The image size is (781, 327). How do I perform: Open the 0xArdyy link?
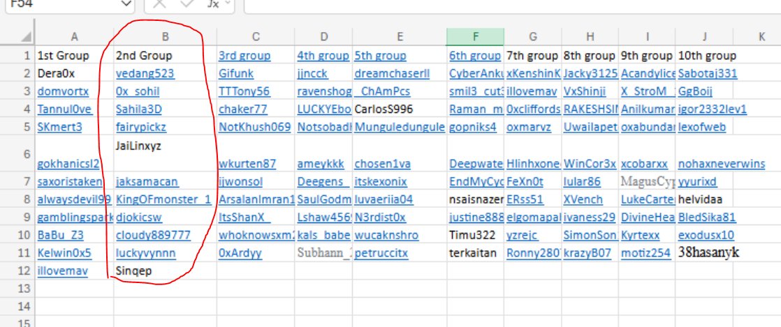(240, 253)
